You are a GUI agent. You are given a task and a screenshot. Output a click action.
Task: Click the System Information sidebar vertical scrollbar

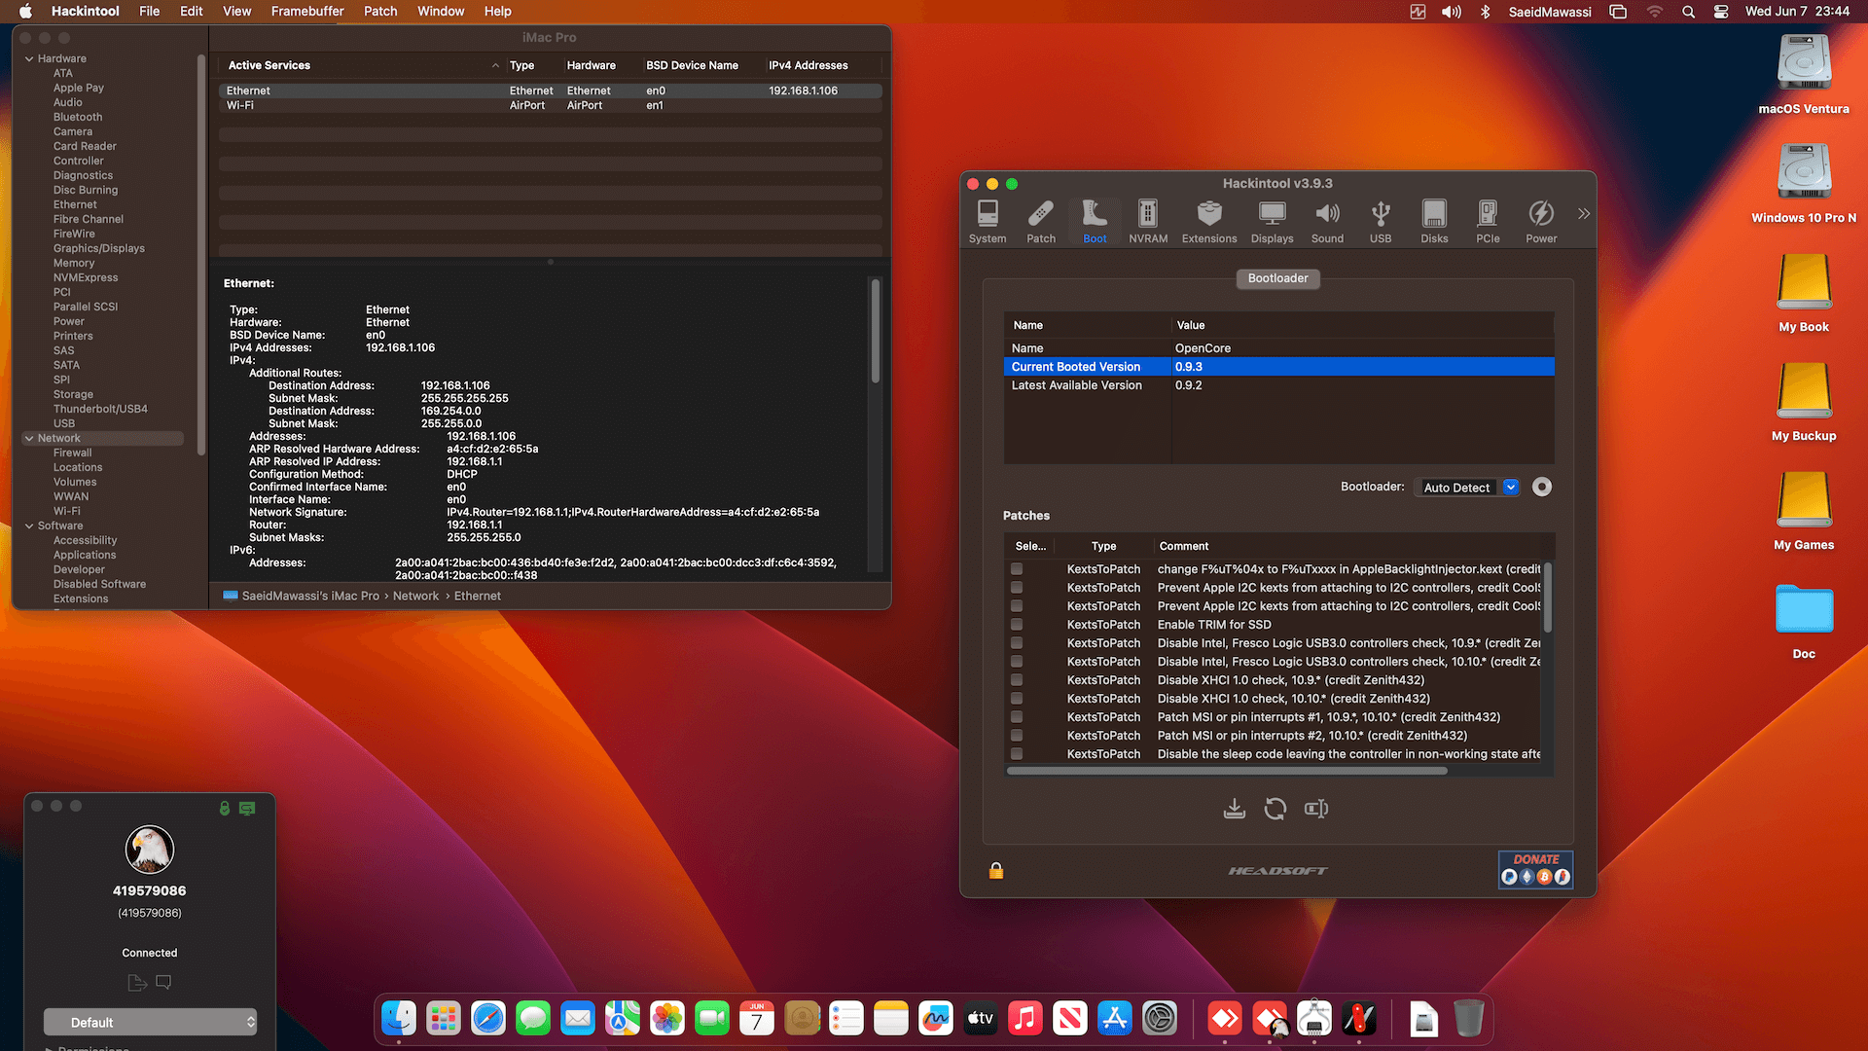click(201, 255)
